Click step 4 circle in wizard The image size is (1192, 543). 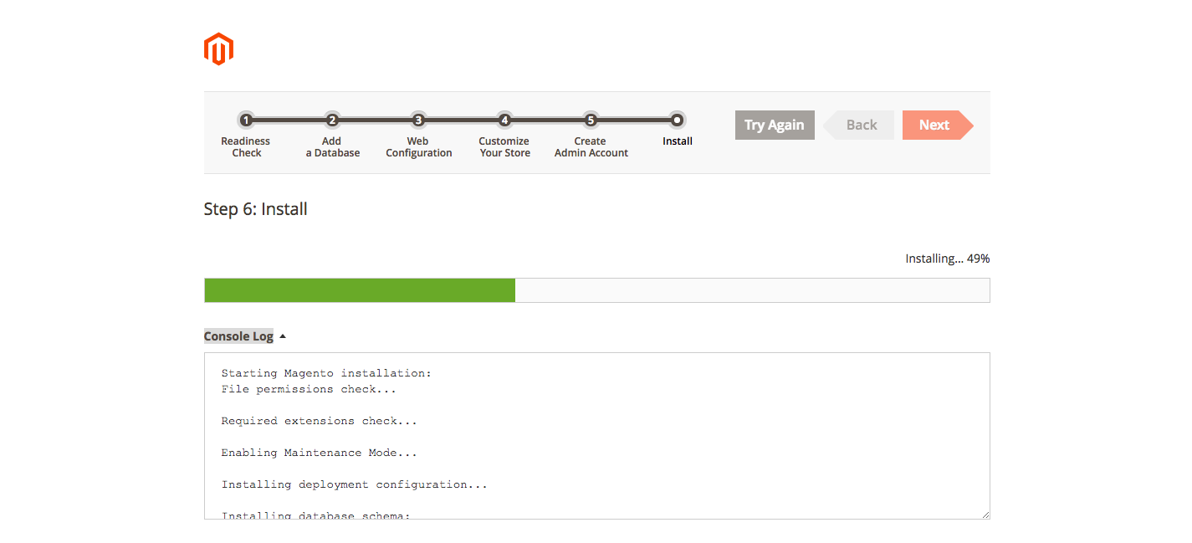(504, 120)
